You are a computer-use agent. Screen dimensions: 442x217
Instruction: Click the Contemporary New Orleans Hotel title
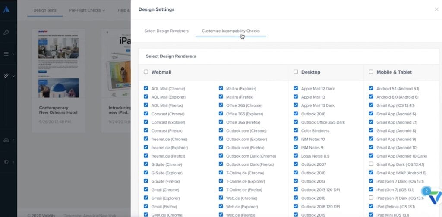[58, 110]
